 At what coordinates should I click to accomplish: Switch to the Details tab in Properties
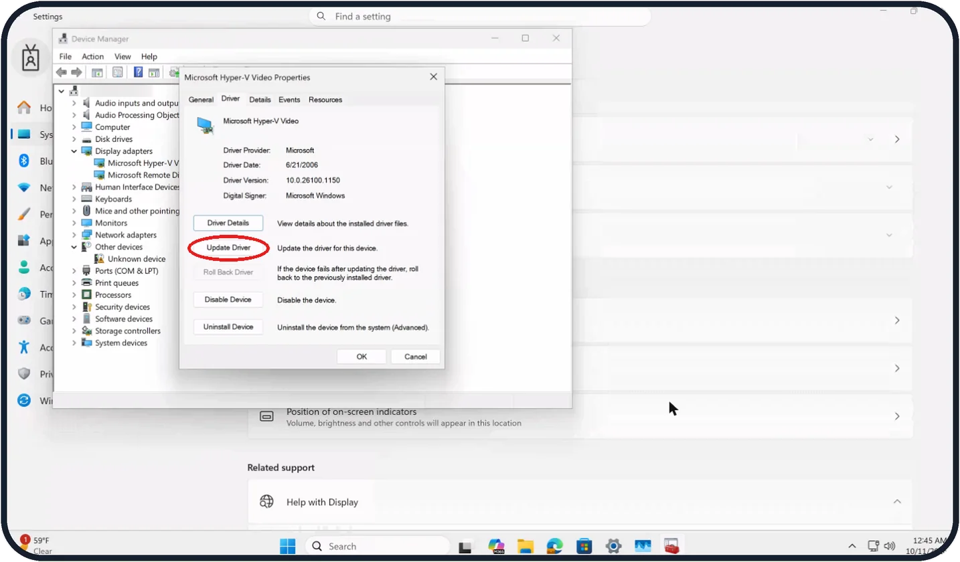pyautogui.click(x=260, y=100)
